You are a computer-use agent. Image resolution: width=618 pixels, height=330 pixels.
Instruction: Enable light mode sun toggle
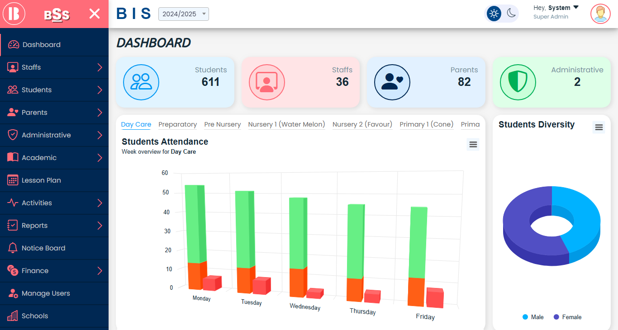[x=494, y=14]
